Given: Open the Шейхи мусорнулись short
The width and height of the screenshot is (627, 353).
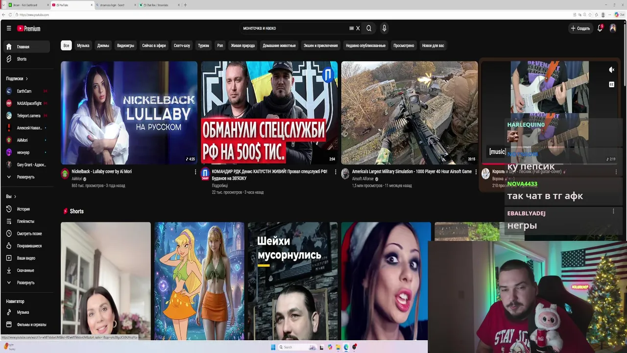Looking at the screenshot, I should (292, 281).
